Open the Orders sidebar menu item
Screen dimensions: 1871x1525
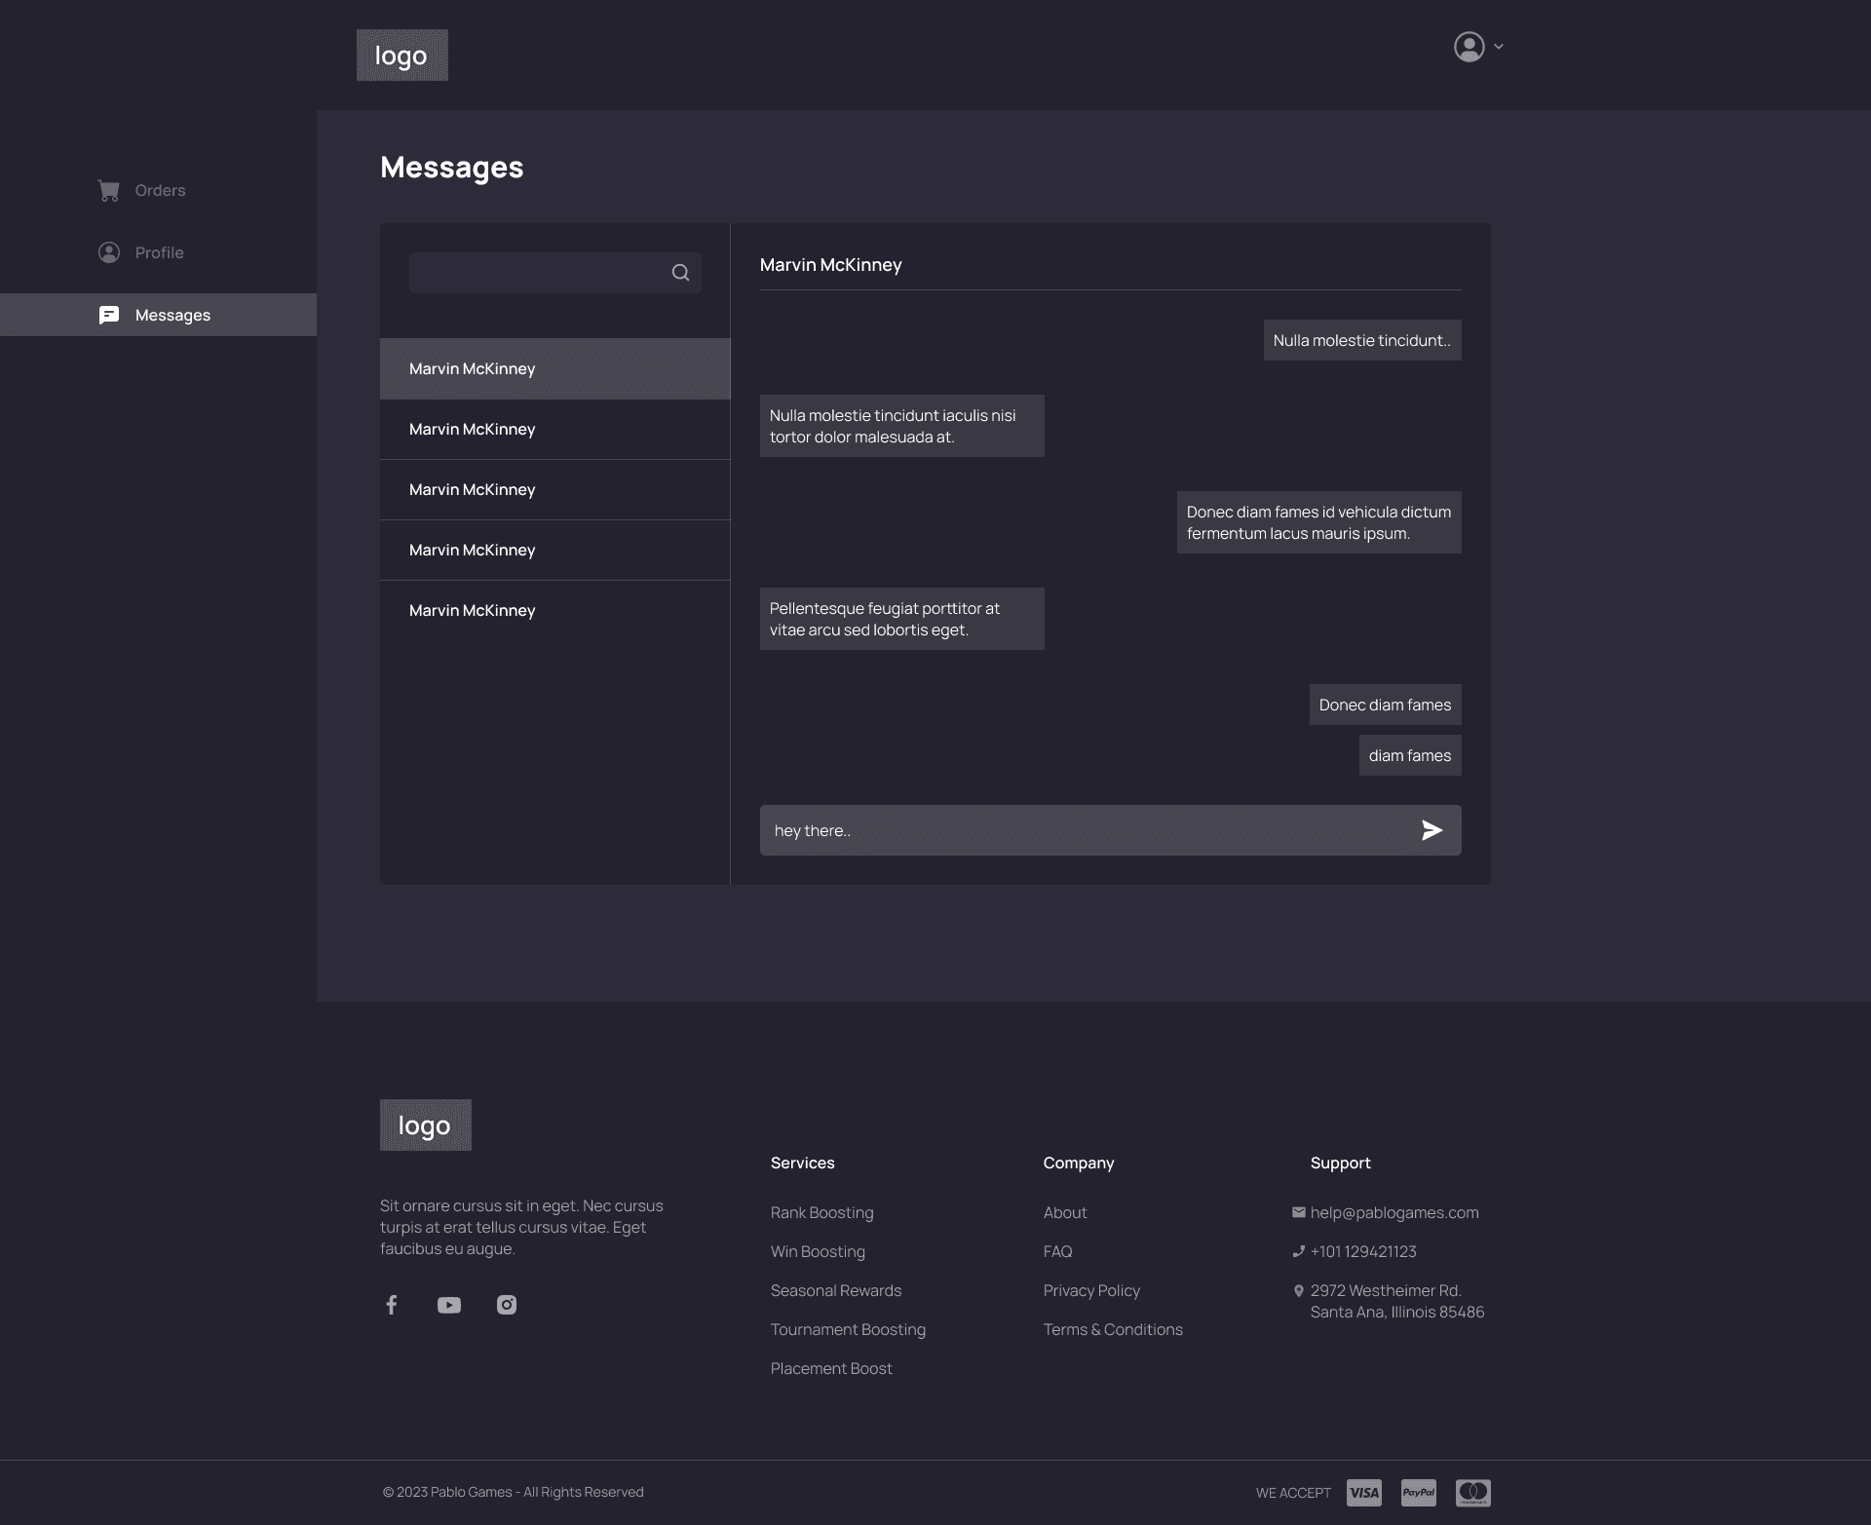click(x=160, y=190)
